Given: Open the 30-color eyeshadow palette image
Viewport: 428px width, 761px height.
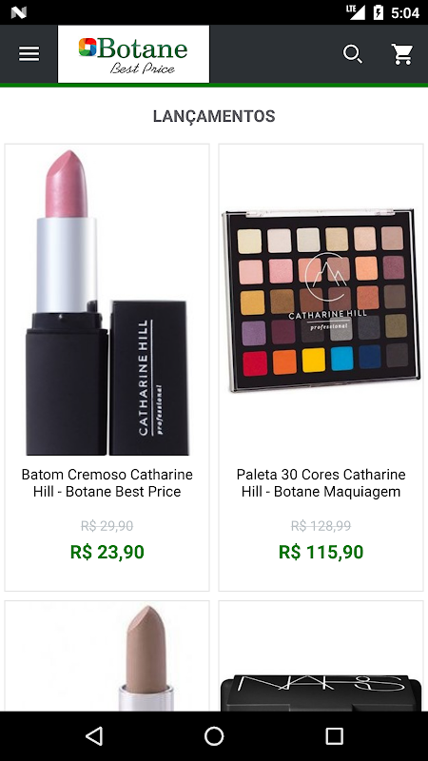Looking at the screenshot, I should click(321, 300).
